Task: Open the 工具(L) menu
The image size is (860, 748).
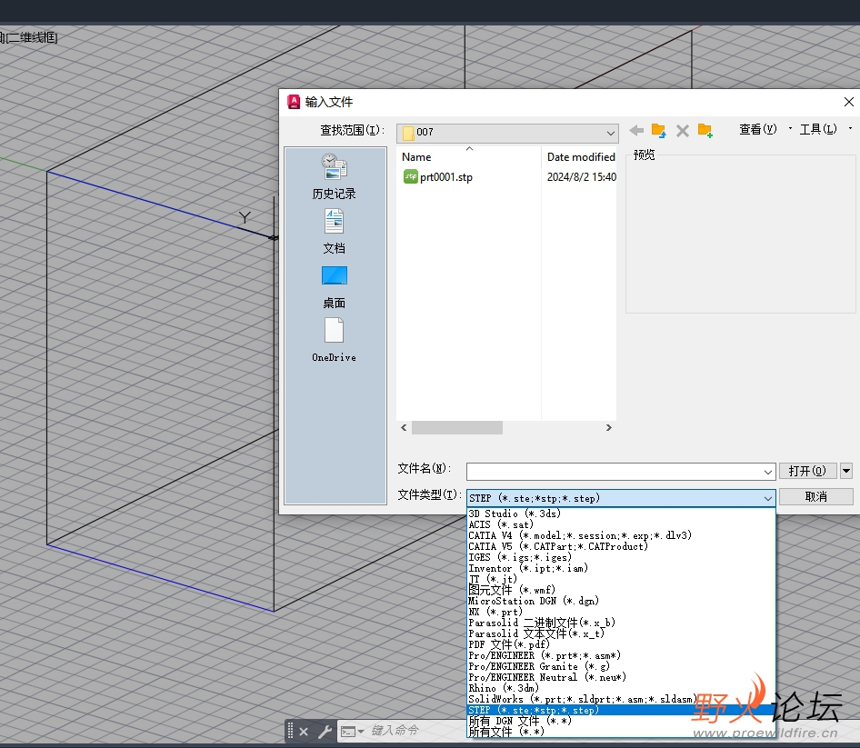Action: click(x=818, y=129)
